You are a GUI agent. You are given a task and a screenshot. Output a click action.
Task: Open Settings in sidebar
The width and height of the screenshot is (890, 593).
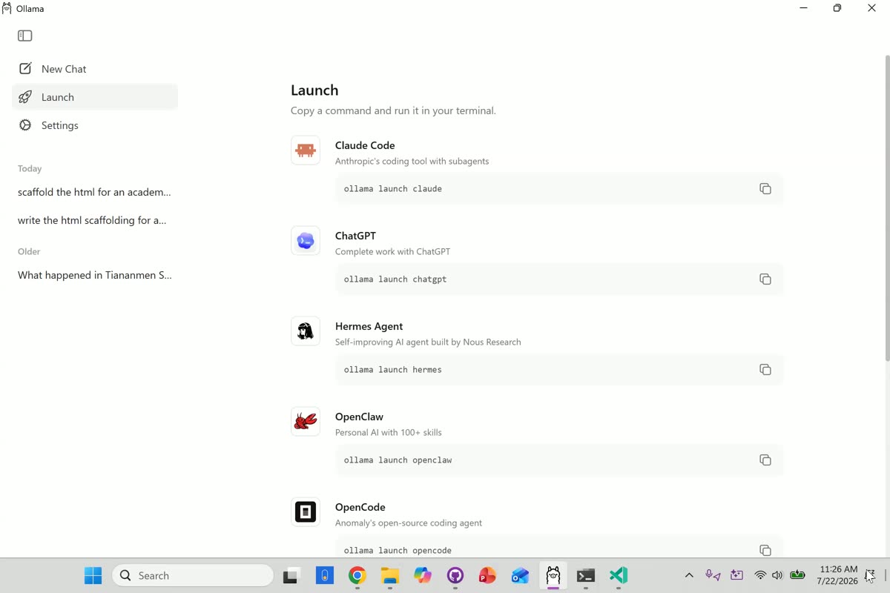point(95,125)
